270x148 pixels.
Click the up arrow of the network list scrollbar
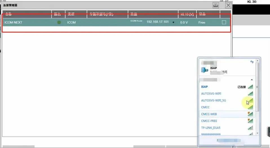click(257, 61)
